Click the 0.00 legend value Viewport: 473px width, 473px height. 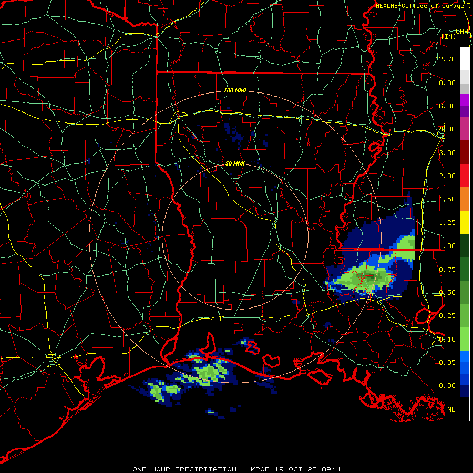click(447, 386)
